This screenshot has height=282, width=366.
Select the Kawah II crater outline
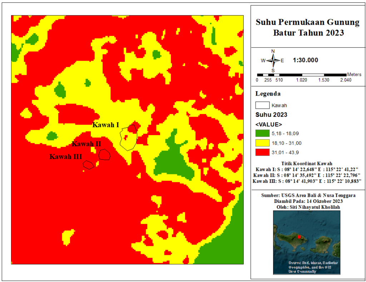coord(104,155)
